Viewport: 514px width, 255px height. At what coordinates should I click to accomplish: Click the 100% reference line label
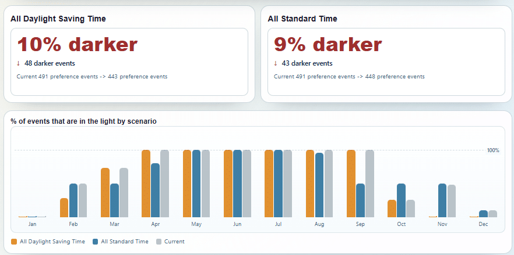493,150
